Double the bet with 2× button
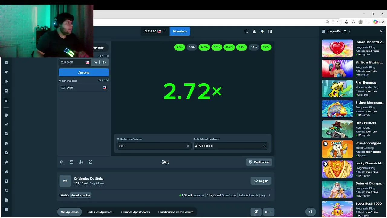Image resolution: width=387 pixels, height=218 pixels. click(x=104, y=62)
